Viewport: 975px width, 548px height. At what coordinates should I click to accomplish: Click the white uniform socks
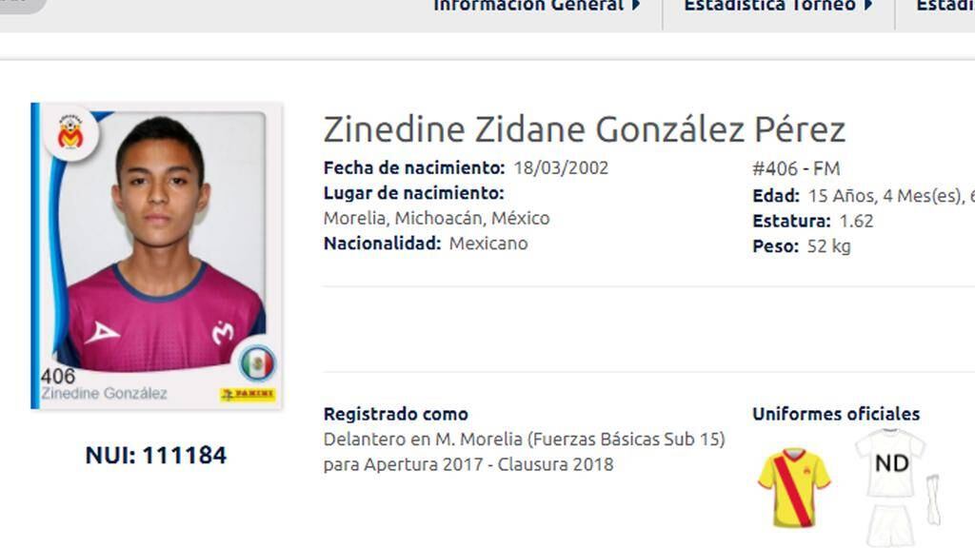933,499
